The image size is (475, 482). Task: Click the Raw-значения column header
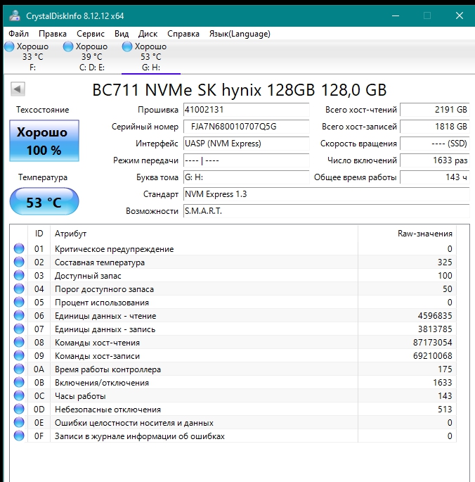[407, 234]
